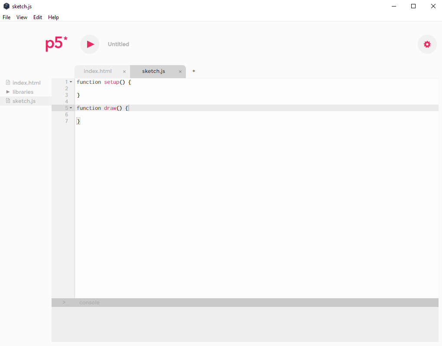Click the sketch.js app icon in the title bar

pyautogui.click(x=6, y=6)
